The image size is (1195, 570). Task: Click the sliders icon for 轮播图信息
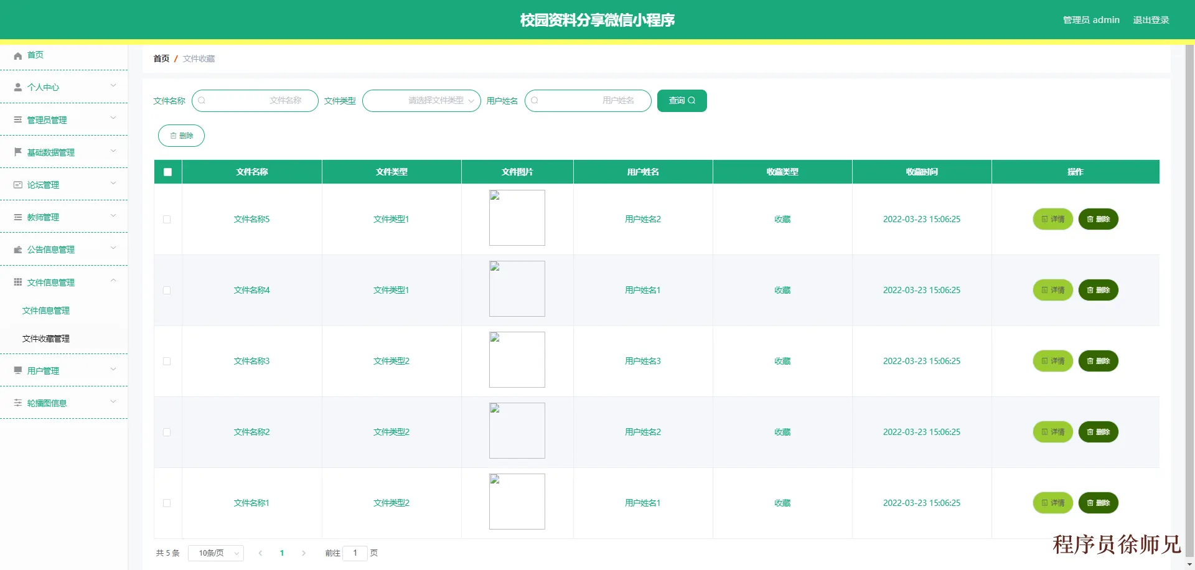tap(18, 403)
